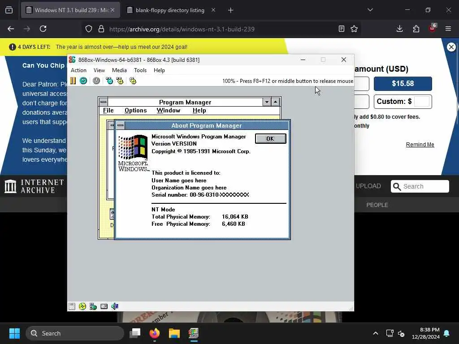
Task: Send Ctrl+Alt+Del using the cyan keyboard icon
Action: coord(109,81)
